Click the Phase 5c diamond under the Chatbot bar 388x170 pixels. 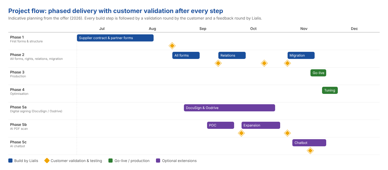coord(310,150)
